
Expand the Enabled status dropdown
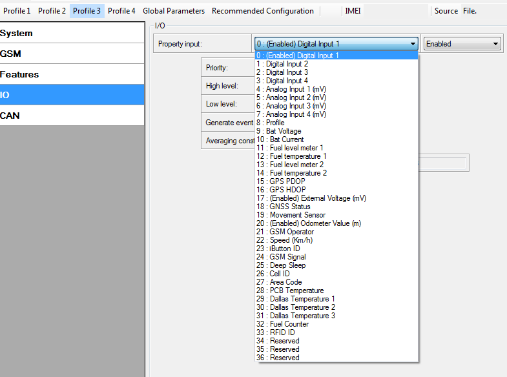coord(495,44)
